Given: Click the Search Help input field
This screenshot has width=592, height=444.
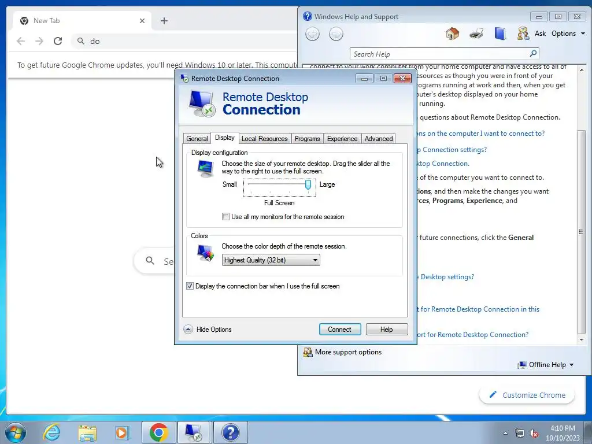Looking at the screenshot, I should coord(440,54).
